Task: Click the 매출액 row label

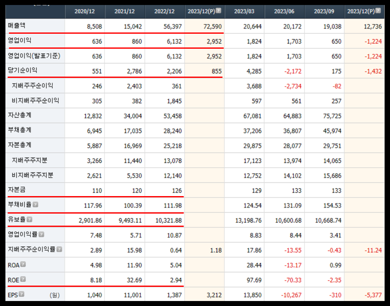Action: click(x=17, y=26)
